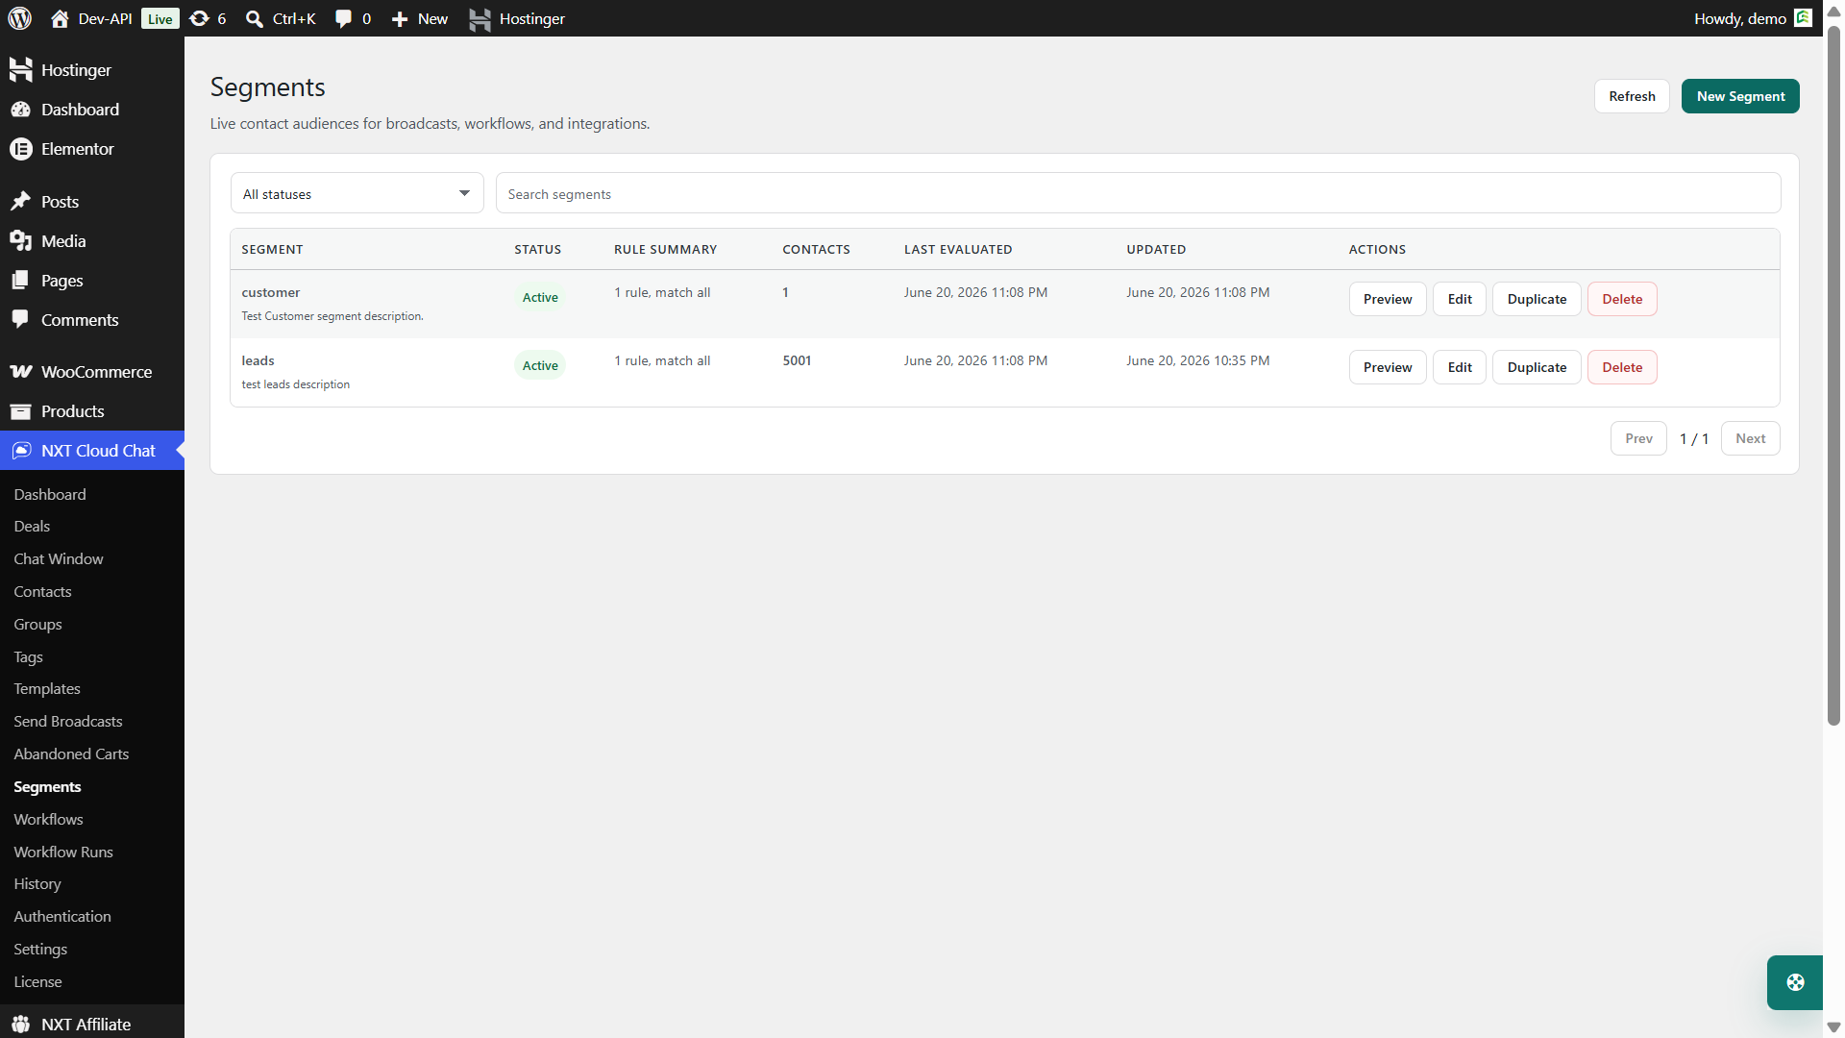The image size is (1845, 1038).
Task: Preview the leads segment
Action: 1388,367
